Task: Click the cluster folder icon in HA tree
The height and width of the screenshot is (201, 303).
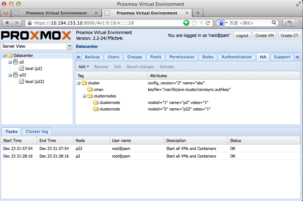Action: pos(84,83)
